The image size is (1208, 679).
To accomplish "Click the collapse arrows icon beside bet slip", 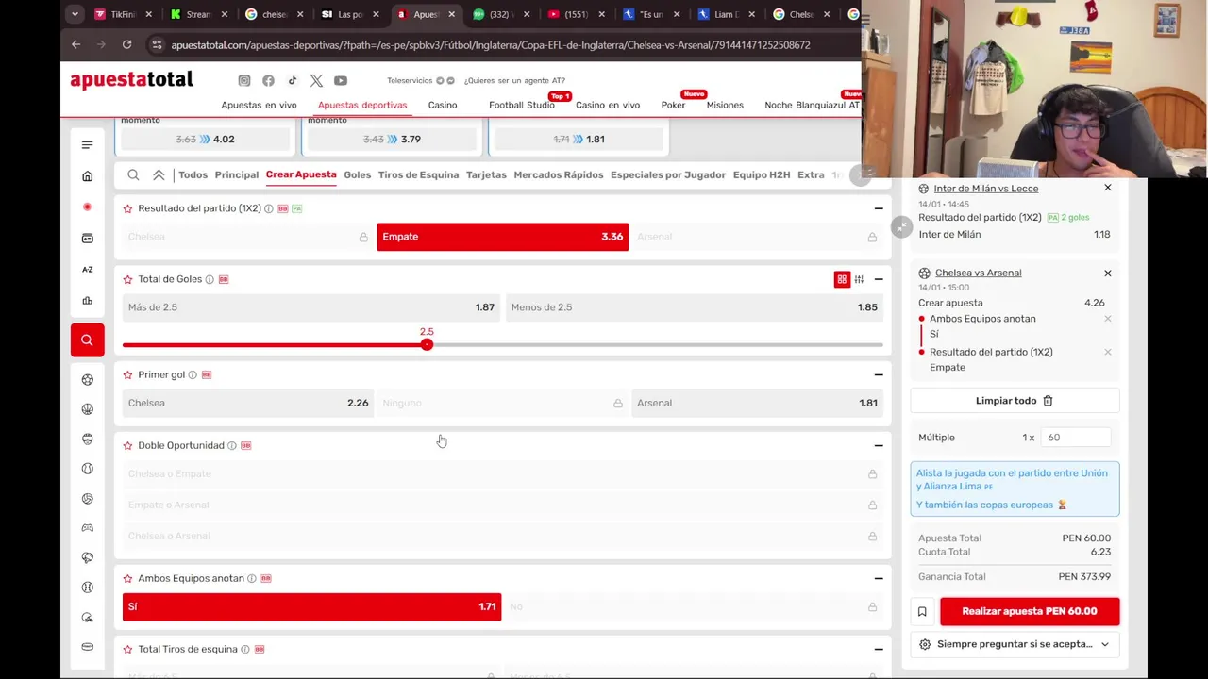I will click(902, 226).
